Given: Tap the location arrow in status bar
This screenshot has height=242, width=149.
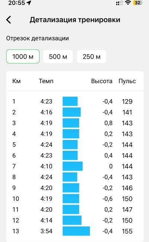Looking at the screenshot, I should coord(29,3).
